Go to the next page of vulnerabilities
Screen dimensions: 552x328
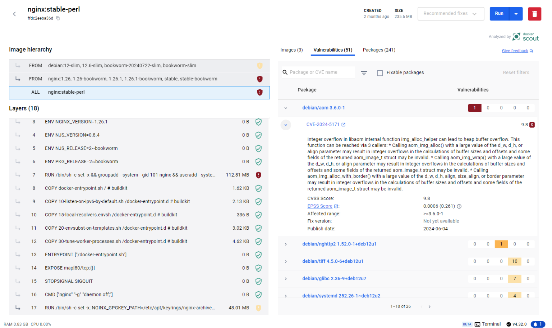point(429,306)
